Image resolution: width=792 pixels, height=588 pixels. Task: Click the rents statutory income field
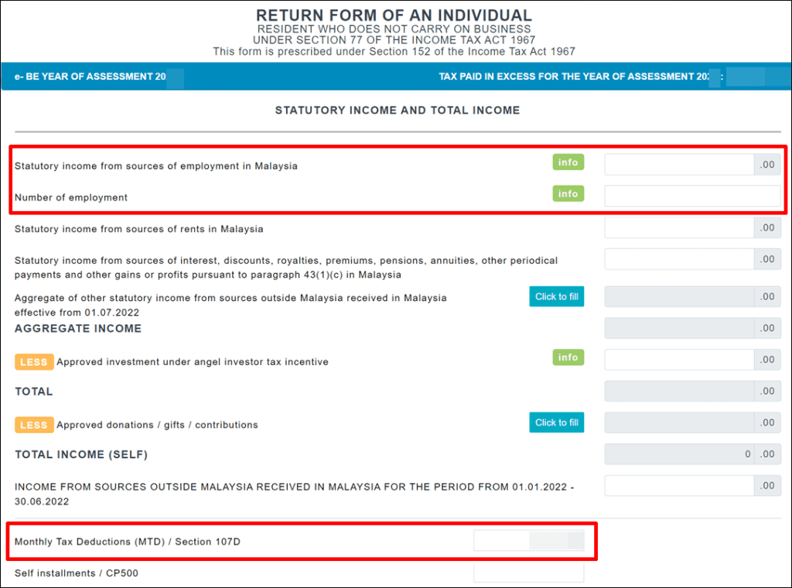click(x=679, y=227)
